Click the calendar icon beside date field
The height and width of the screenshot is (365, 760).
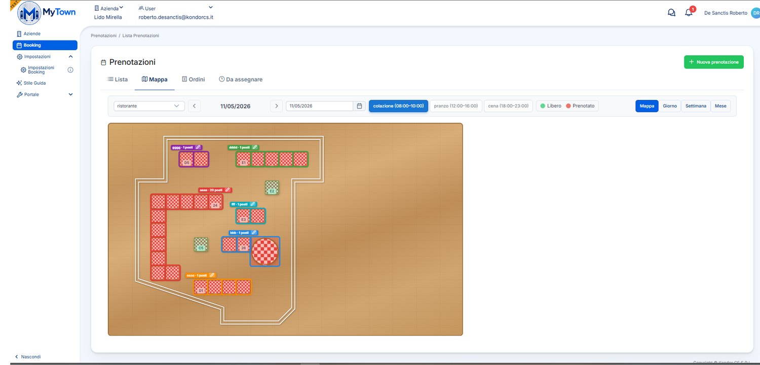pyautogui.click(x=359, y=106)
